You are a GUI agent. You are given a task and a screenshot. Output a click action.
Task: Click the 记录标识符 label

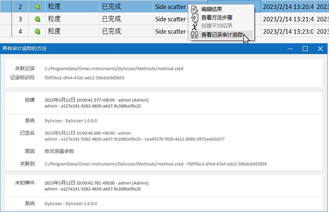23,78
